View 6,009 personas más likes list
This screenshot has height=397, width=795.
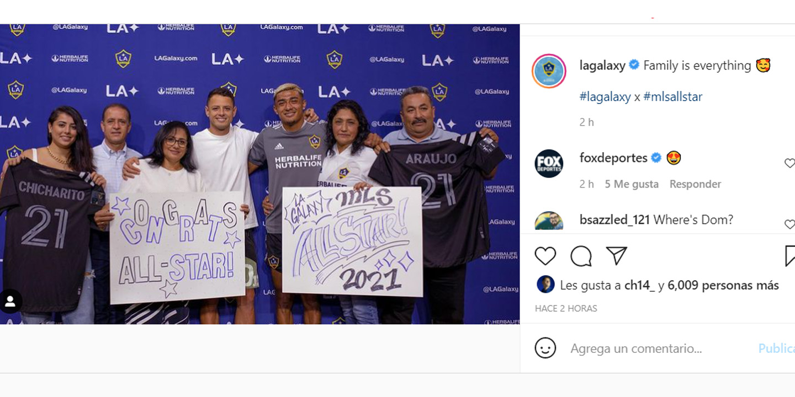click(x=723, y=285)
